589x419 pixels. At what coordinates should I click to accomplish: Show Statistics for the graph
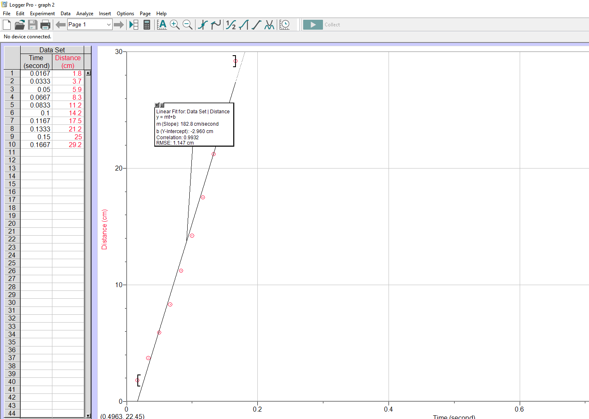point(231,25)
